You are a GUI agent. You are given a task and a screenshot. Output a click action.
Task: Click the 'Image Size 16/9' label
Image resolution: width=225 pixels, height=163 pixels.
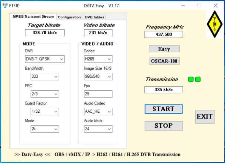click(x=97, y=68)
